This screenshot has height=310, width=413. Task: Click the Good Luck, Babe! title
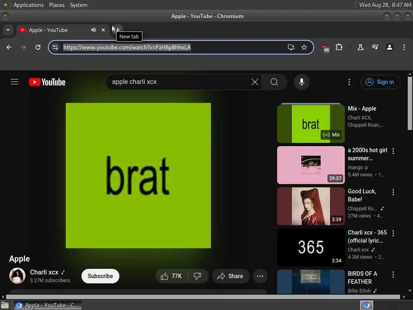[x=362, y=195]
